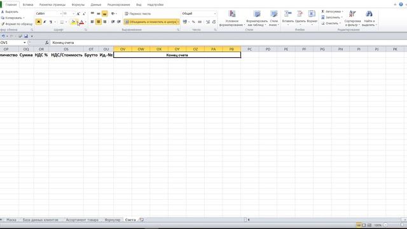
Task: Switch to the Формулы ribbon tab
Action: tap(78, 4)
